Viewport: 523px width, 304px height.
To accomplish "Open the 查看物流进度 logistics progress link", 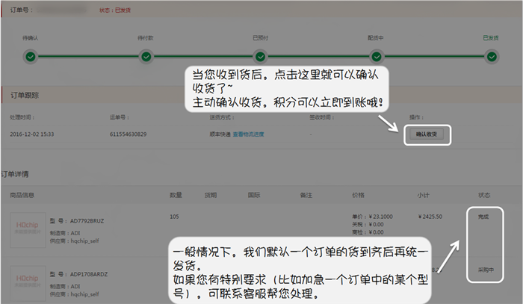I will point(248,134).
